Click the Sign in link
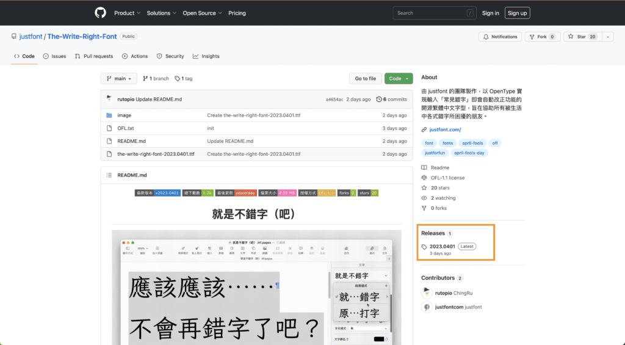Image resolution: width=625 pixels, height=345 pixels. click(490, 13)
